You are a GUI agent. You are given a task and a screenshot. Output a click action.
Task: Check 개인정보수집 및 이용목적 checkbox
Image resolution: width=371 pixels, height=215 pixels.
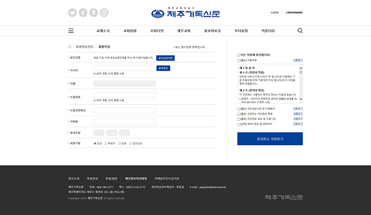(x=238, y=109)
